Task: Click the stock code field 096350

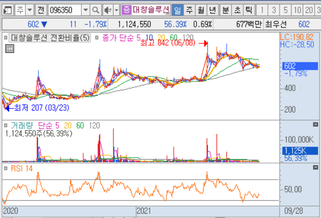Action: coord(65,10)
